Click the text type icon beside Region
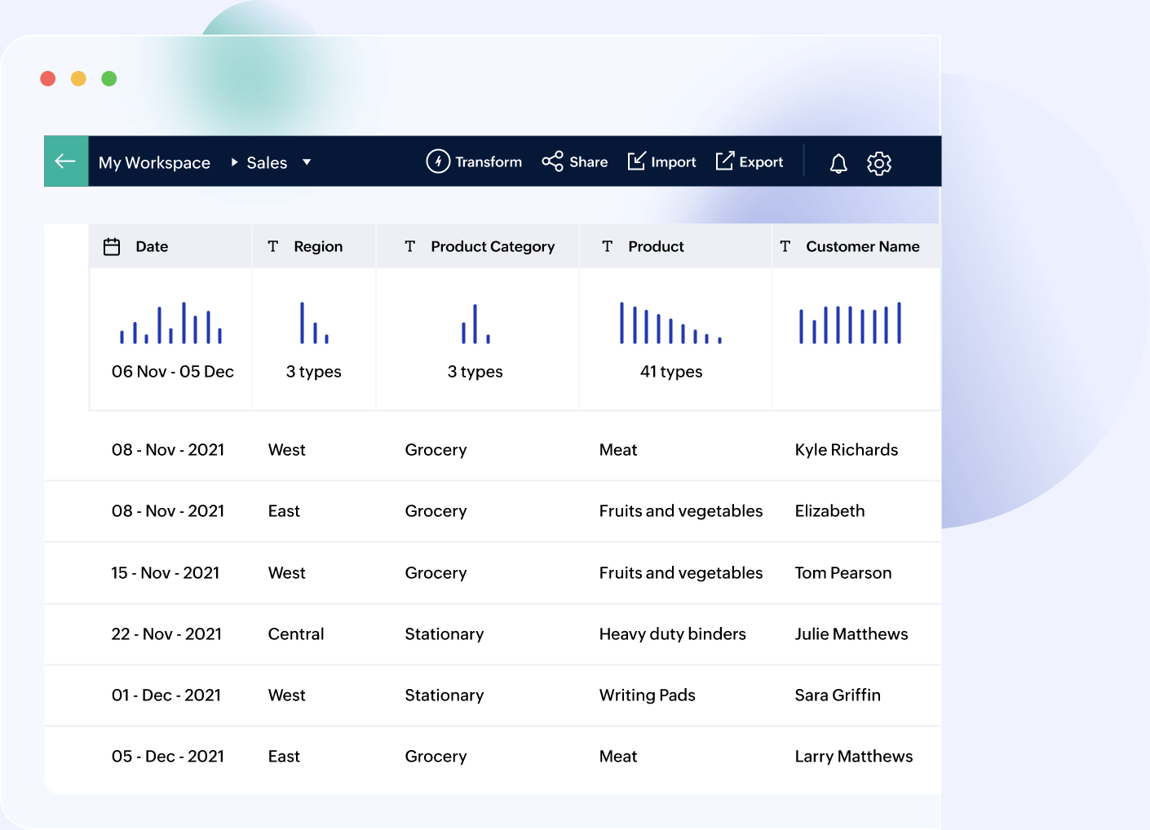 273,246
